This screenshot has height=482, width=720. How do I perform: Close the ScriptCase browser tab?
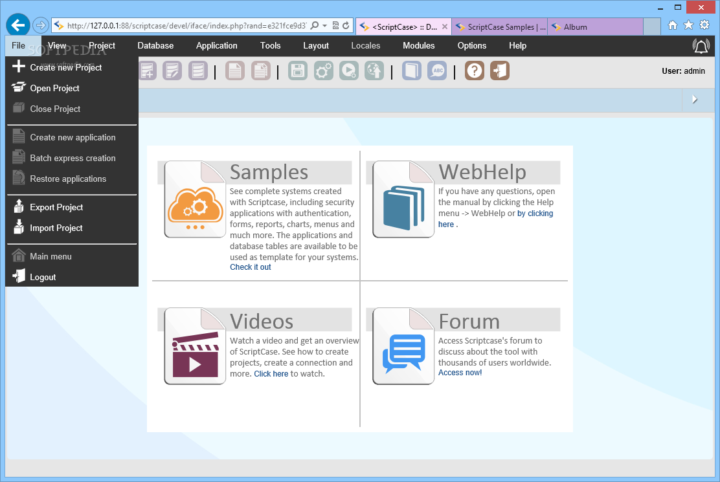point(444,27)
